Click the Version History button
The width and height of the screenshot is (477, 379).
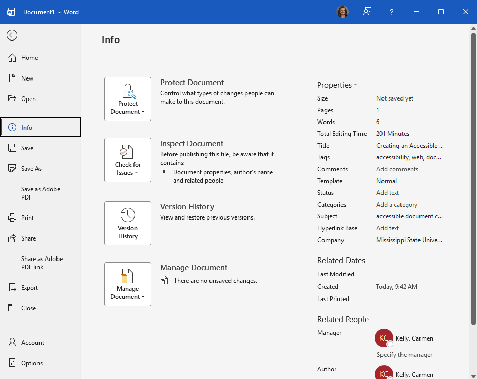[x=128, y=223]
